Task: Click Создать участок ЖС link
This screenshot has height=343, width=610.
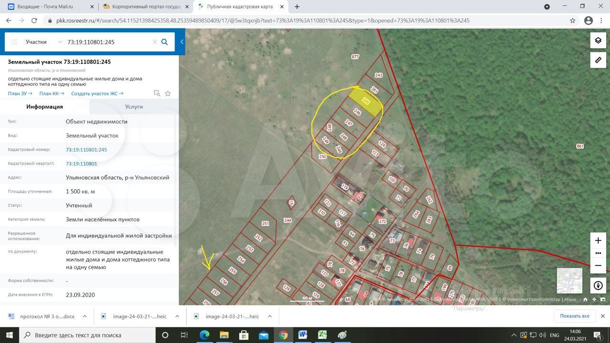Action: tap(97, 93)
